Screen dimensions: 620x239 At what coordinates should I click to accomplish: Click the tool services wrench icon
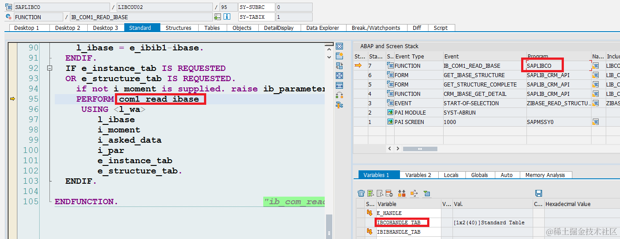coord(339,105)
